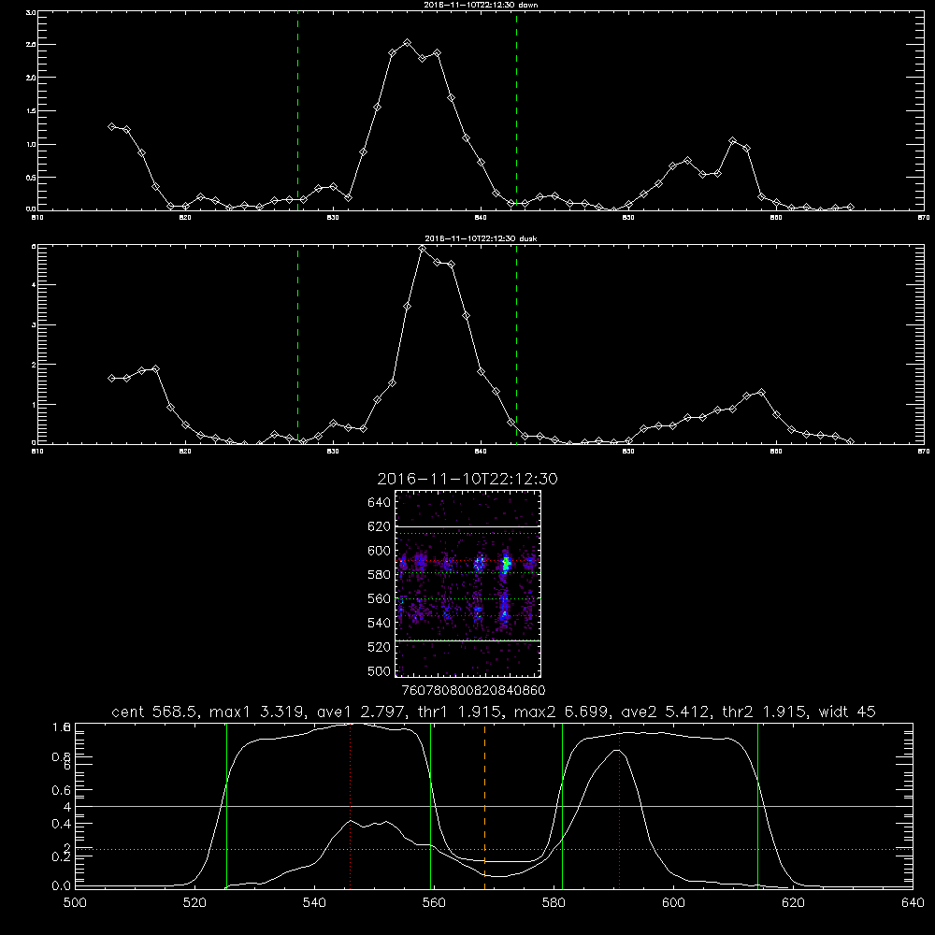Click the spectrogram title 2016-11-10T22:12:30

(467, 479)
